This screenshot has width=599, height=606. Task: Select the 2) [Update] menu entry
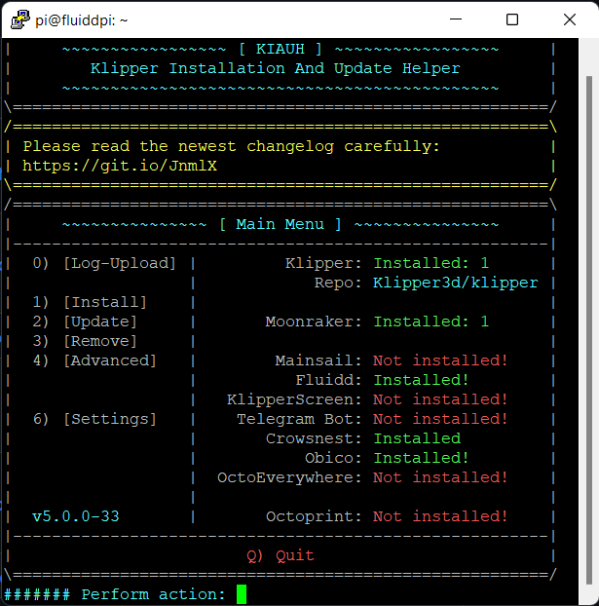click(85, 322)
